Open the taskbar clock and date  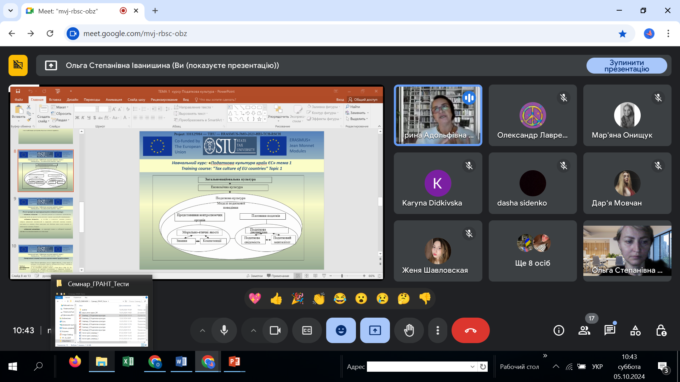click(x=629, y=366)
